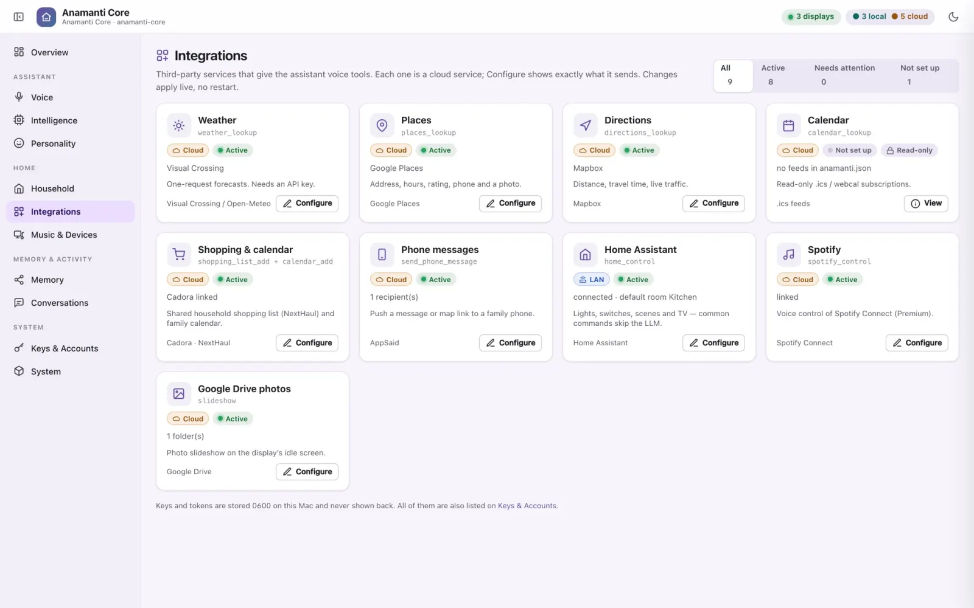Click the Read-only badge on Calendar card
Viewport: 974px width, 608px height.
pyautogui.click(x=909, y=150)
